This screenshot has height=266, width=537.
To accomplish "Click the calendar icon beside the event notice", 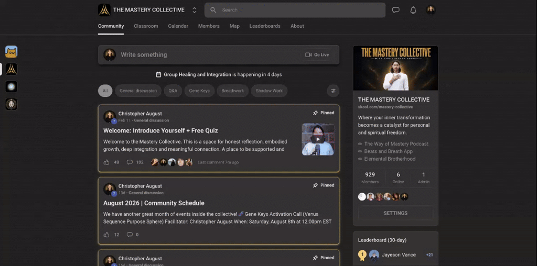I will [158, 74].
